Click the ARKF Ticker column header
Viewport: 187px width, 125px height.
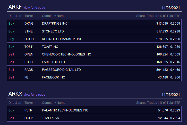coord(29,16)
